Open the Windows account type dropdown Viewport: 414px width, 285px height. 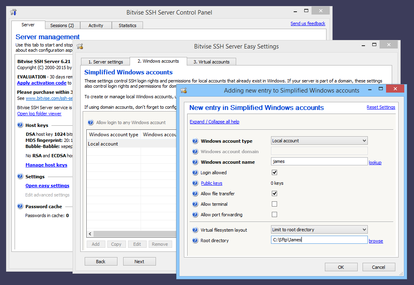(x=319, y=141)
